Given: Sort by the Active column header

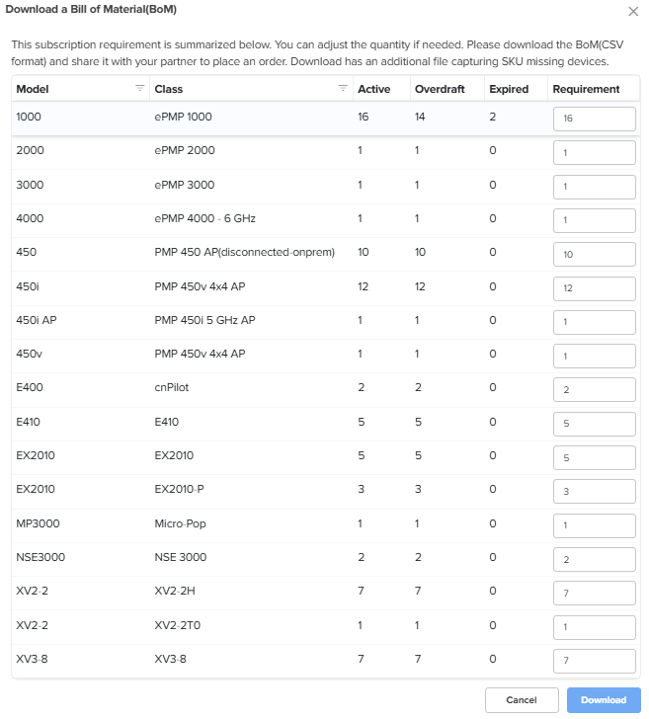Looking at the screenshot, I should 373,89.
